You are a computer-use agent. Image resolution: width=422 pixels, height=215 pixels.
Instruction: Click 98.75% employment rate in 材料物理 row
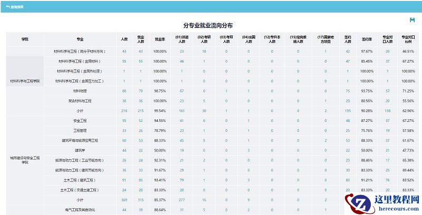click(x=160, y=91)
